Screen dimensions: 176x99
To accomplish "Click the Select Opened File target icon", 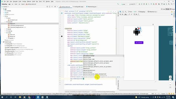I will coord(47,7).
